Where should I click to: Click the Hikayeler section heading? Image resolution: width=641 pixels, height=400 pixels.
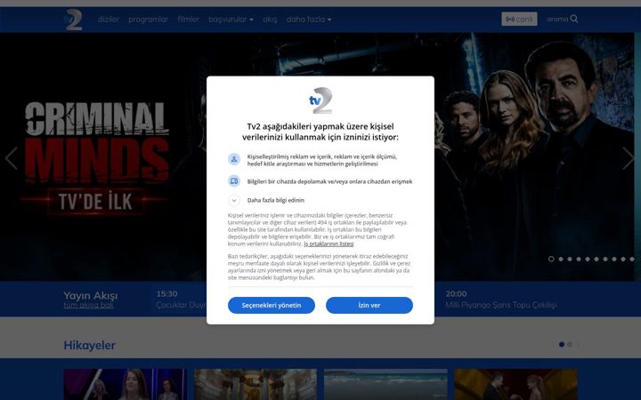click(90, 345)
